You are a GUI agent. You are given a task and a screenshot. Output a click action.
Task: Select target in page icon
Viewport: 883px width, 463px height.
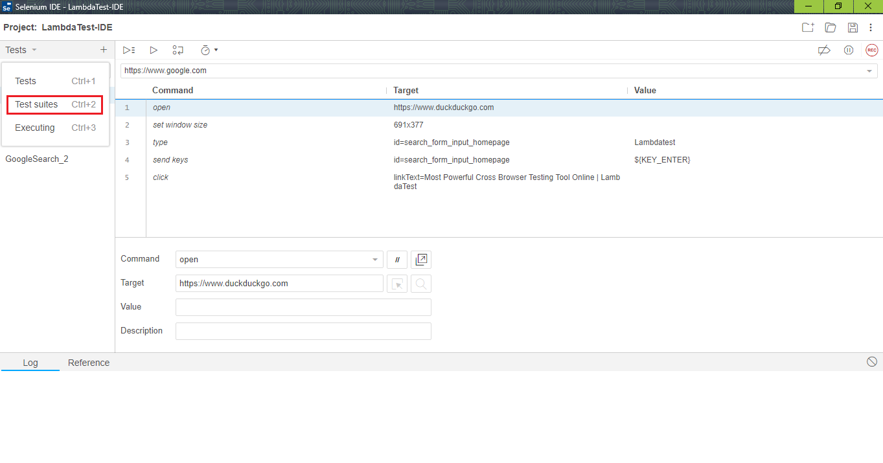point(397,284)
